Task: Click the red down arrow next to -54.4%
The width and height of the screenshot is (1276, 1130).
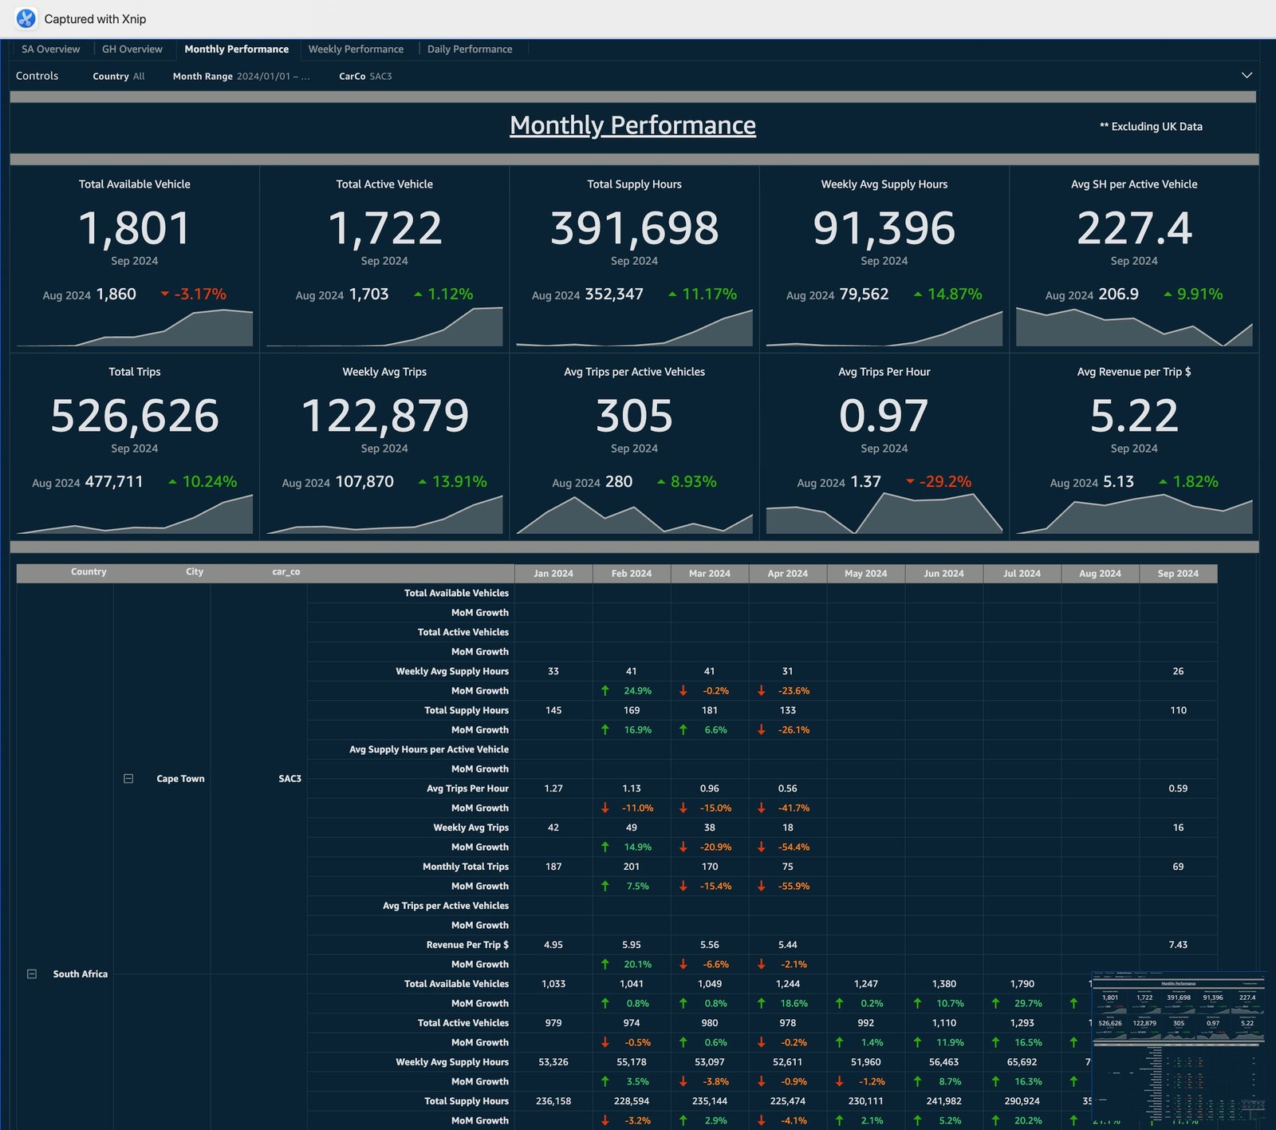Action: pos(762,847)
